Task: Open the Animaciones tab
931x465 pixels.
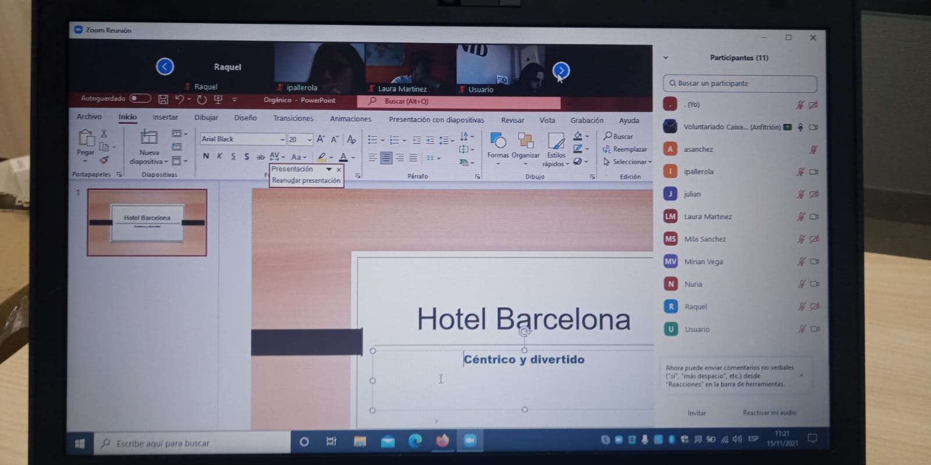Action: tap(351, 119)
